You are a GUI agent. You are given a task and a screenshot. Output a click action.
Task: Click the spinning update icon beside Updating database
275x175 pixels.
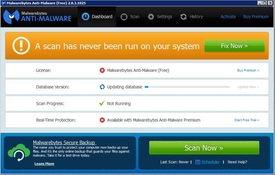(102, 87)
